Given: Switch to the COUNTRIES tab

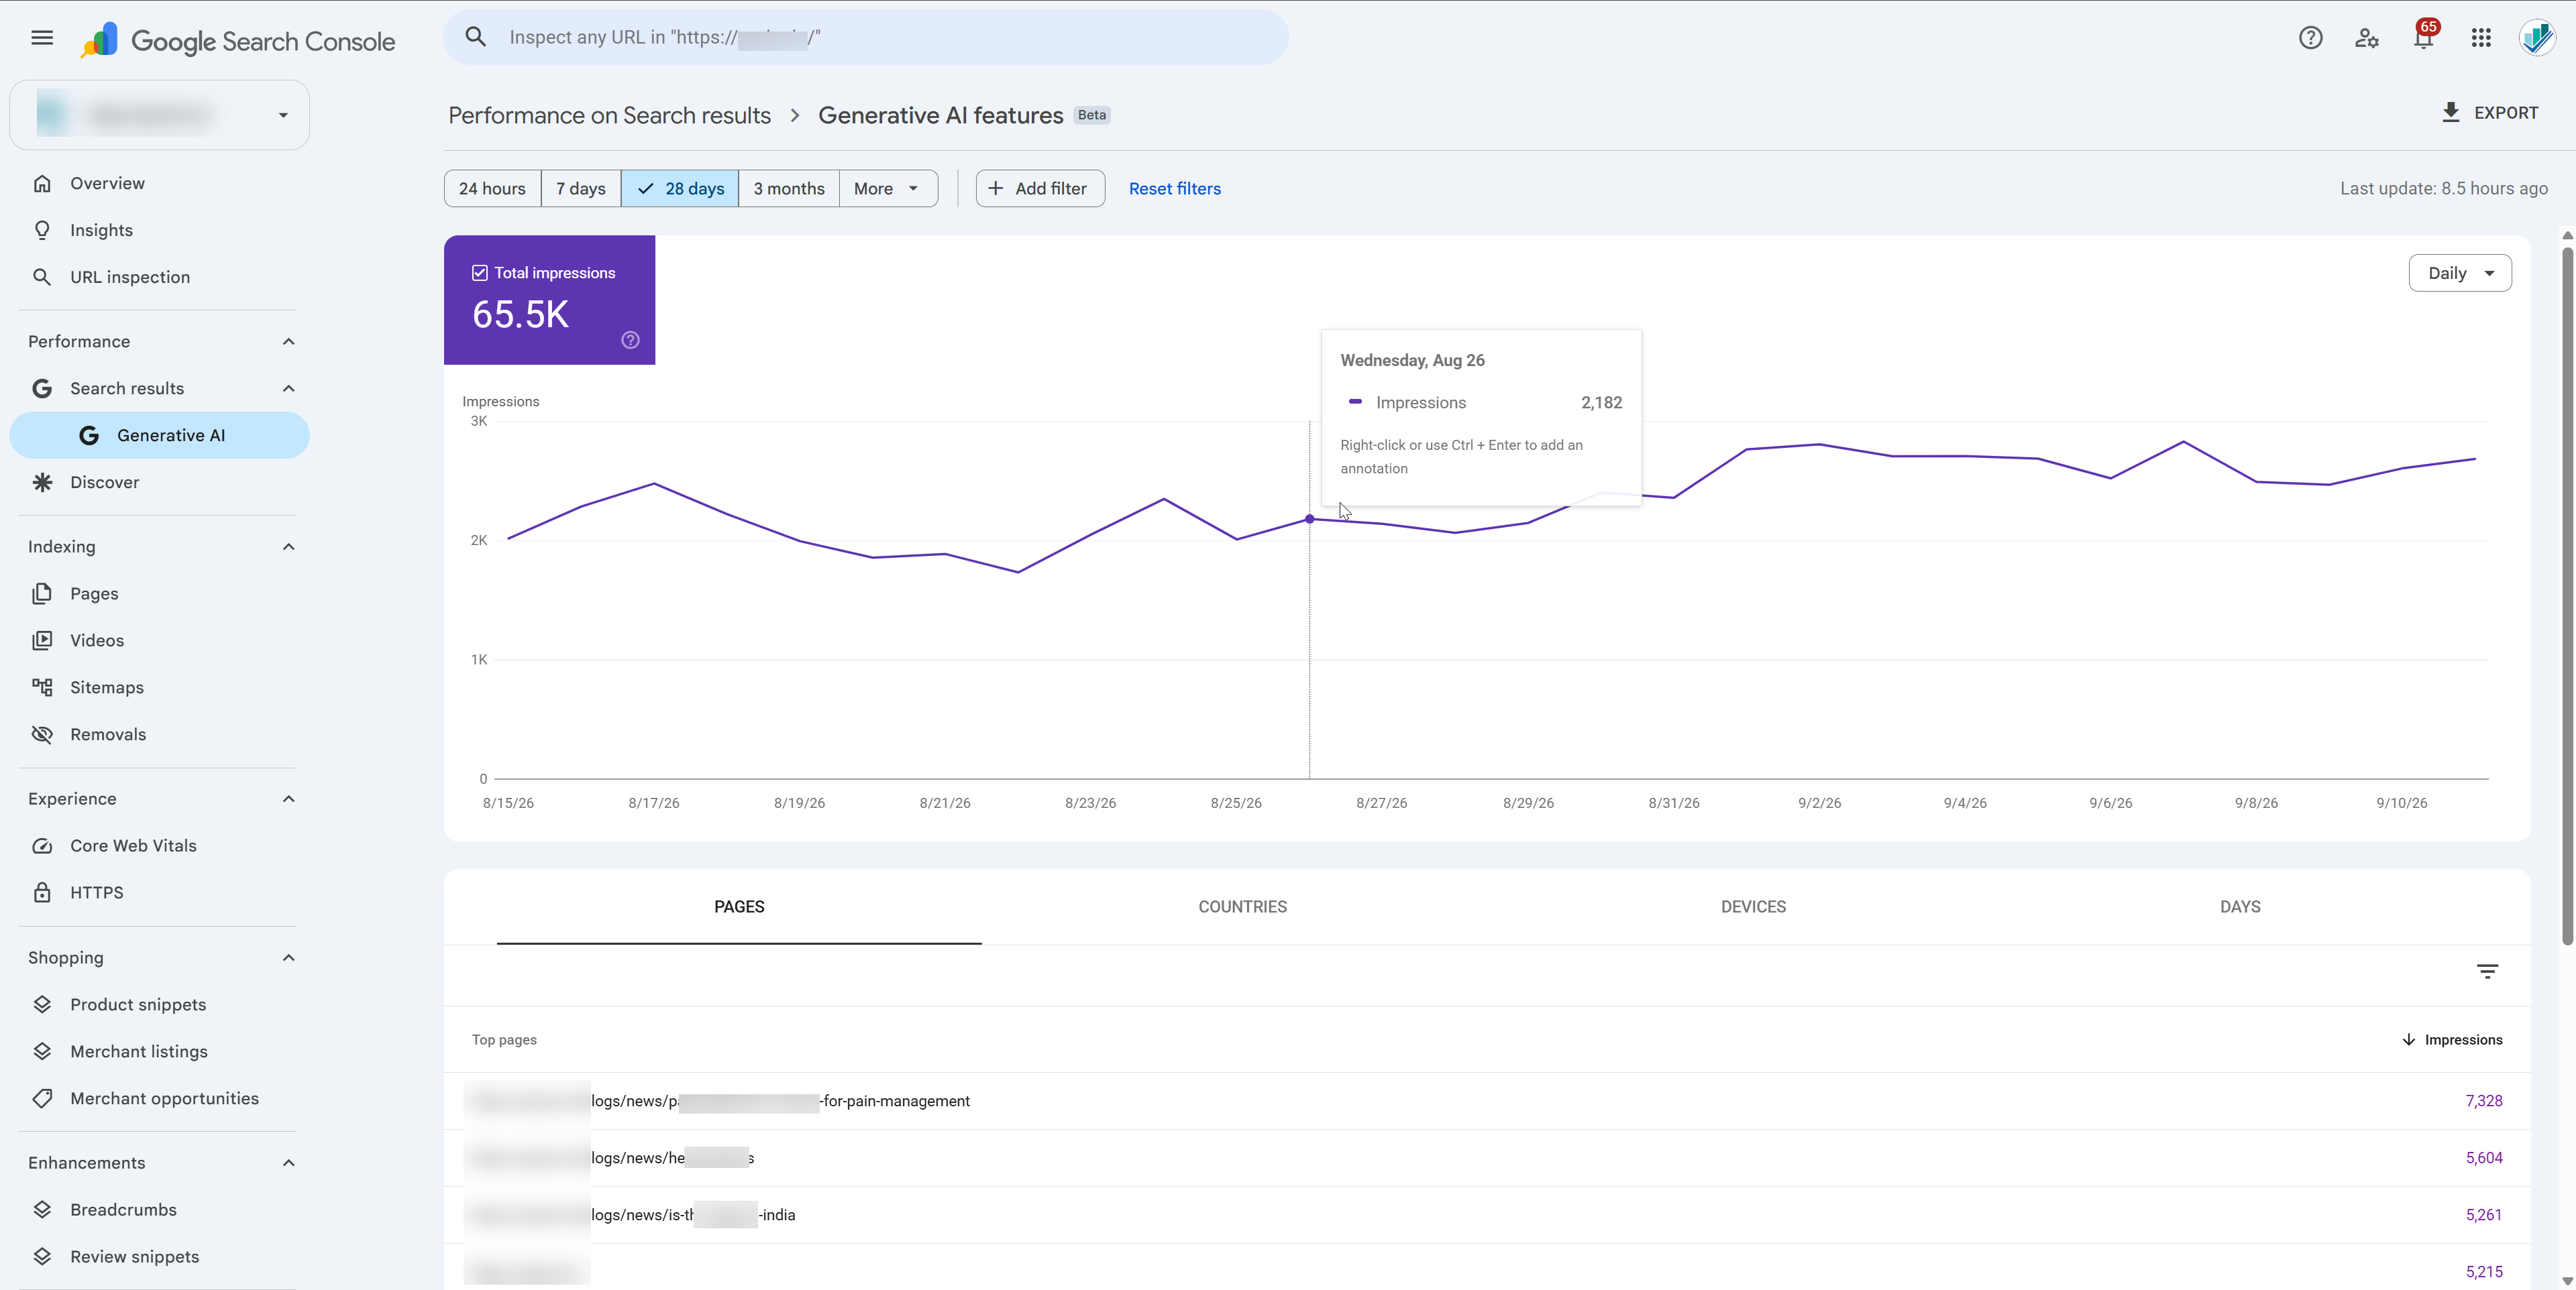Looking at the screenshot, I should [x=1243, y=907].
